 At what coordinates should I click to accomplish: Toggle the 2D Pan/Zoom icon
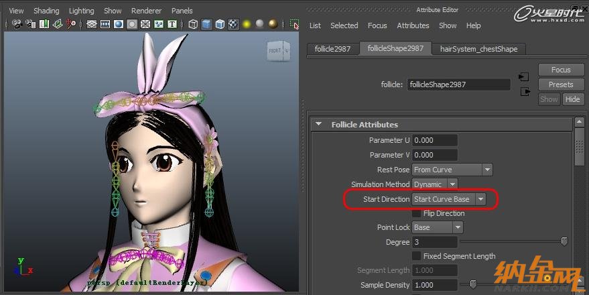pyautogui.click(x=71, y=24)
